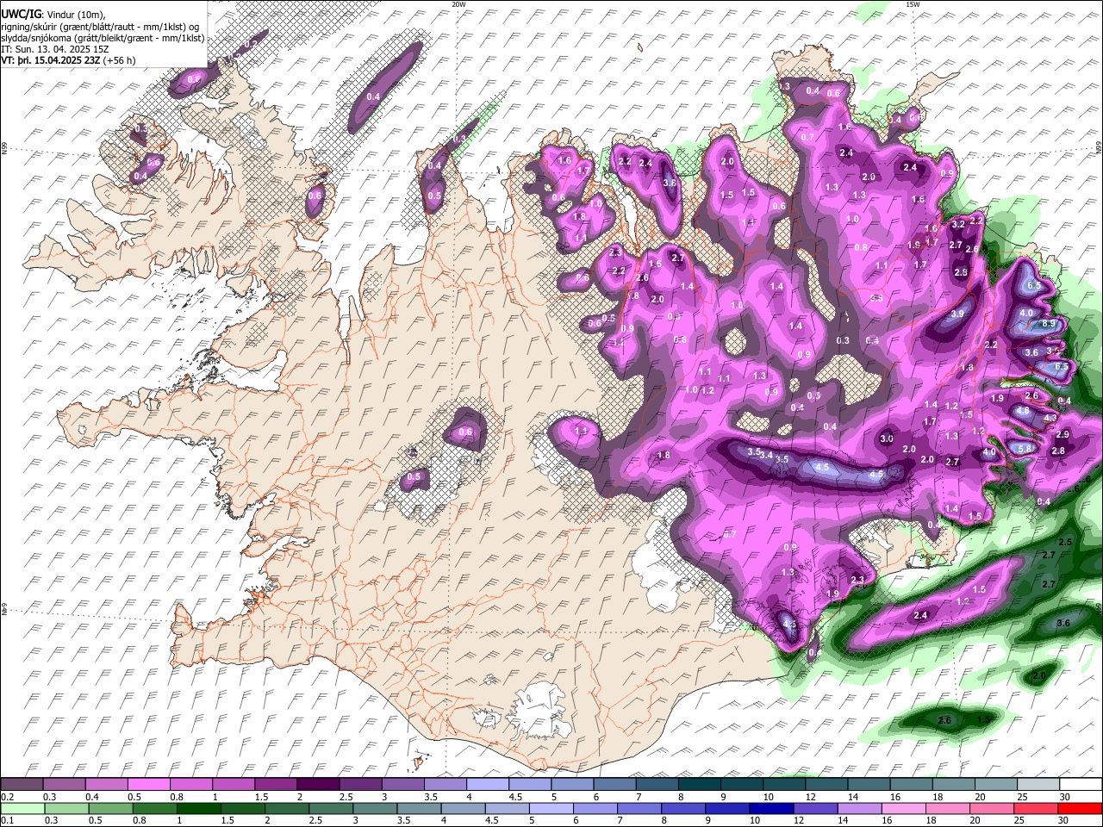Select the 'IT: Sun. 13. 04. 2025 15Z' line
1103x827 pixels.
(x=55, y=49)
